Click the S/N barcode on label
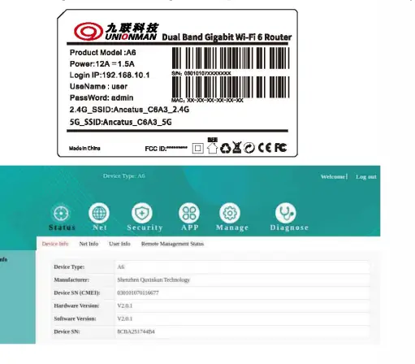415x364 pixels. 231,58
